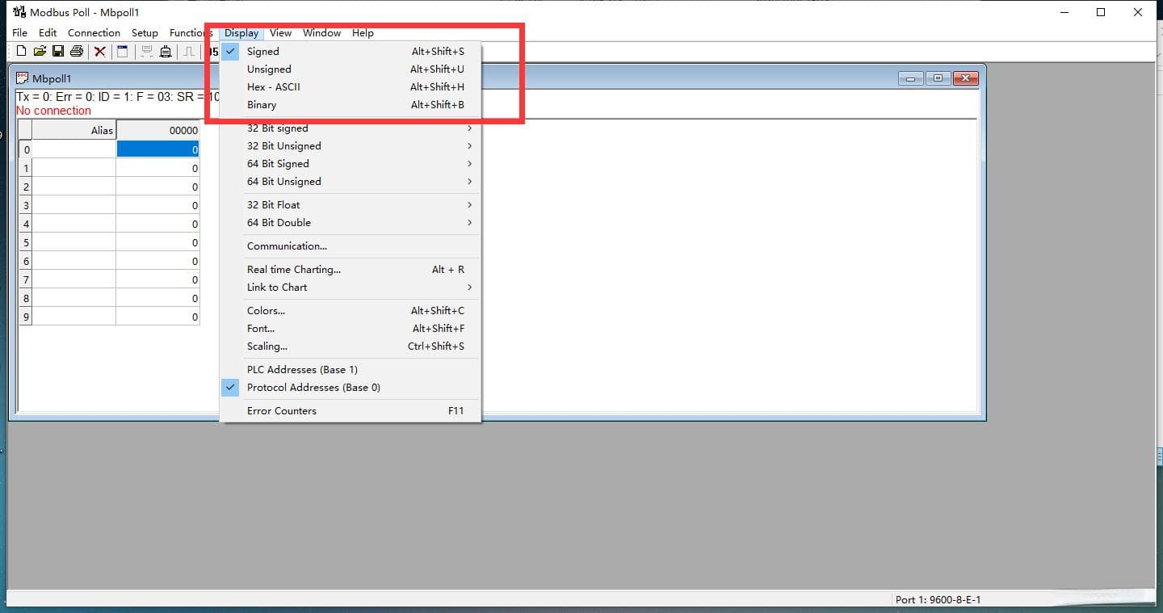Open the Edit menu
This screenshot has height=613, width=1163.
pyautogui.click(x=48, y=33)
